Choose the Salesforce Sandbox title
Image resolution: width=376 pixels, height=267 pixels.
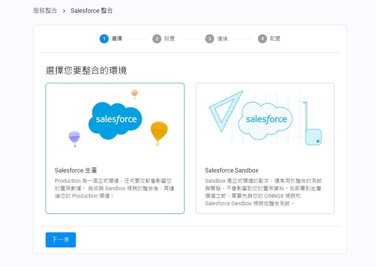tap(232, 170)
